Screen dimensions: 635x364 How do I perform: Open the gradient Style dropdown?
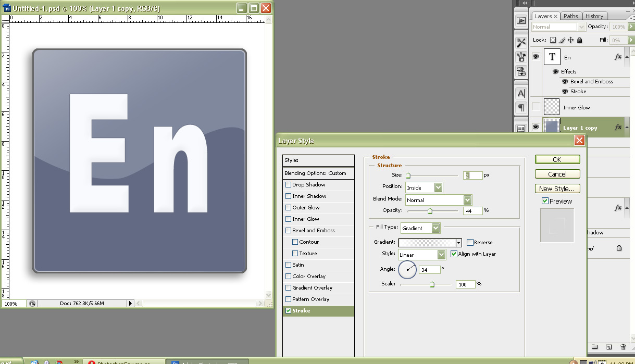[x=442, y=255]
